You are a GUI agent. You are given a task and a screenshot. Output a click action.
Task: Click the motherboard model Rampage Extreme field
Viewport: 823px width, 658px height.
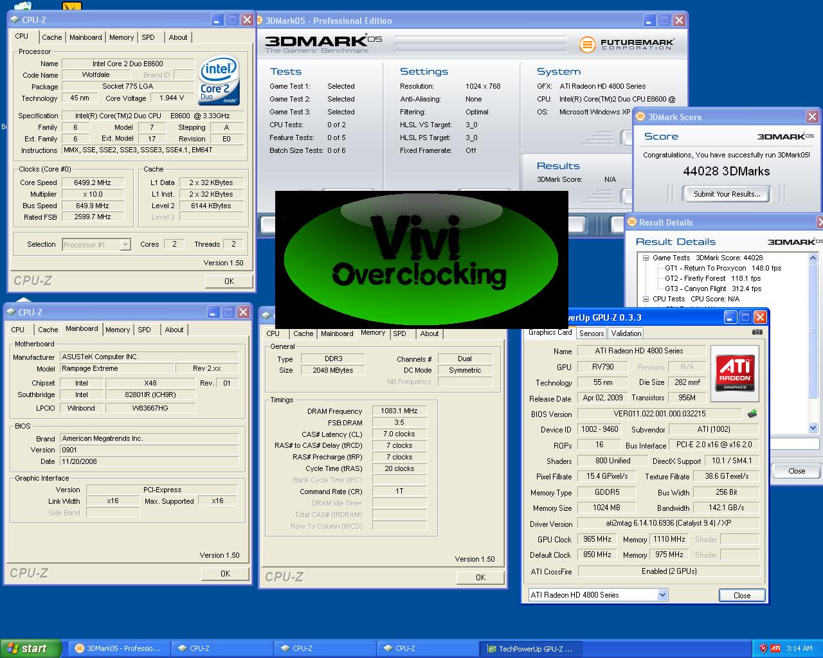[x=117, y=369]
